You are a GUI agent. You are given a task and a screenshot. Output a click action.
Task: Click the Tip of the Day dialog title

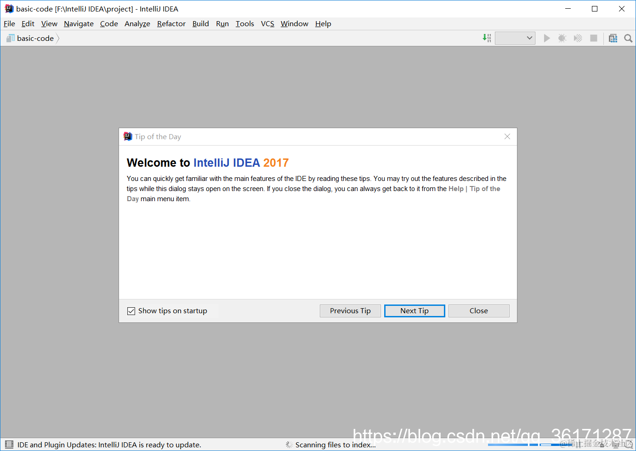[x=158, y=137]
